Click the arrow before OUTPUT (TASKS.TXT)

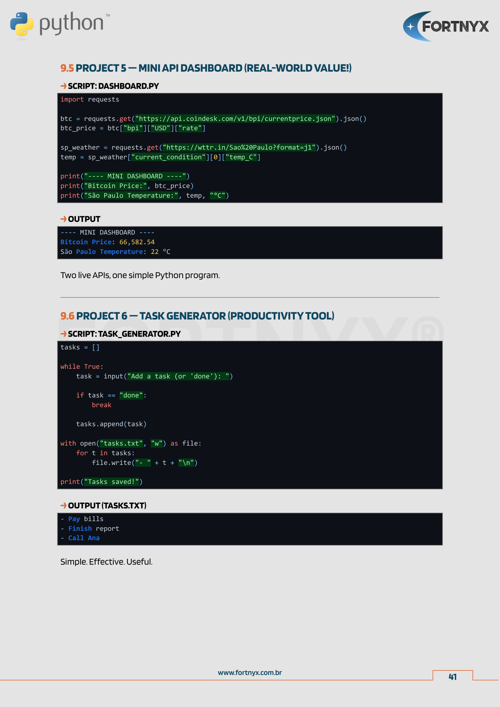pyautogui.click(x=63, y=505)
